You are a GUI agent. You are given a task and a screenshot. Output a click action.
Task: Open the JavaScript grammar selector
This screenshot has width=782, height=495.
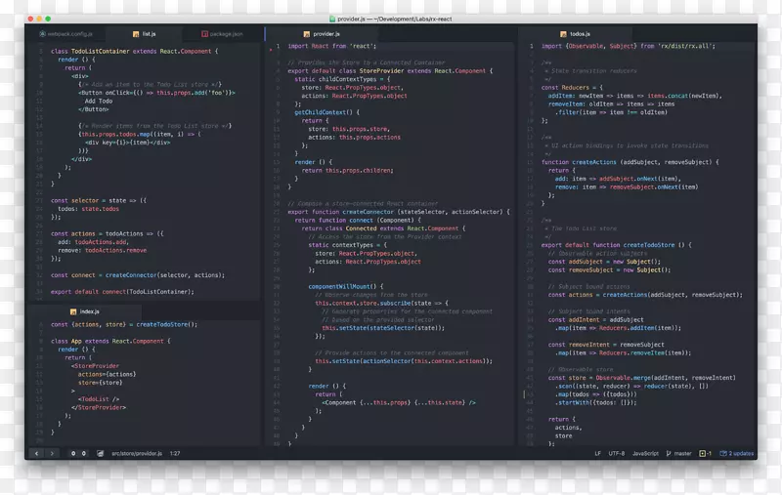point(647,453)
